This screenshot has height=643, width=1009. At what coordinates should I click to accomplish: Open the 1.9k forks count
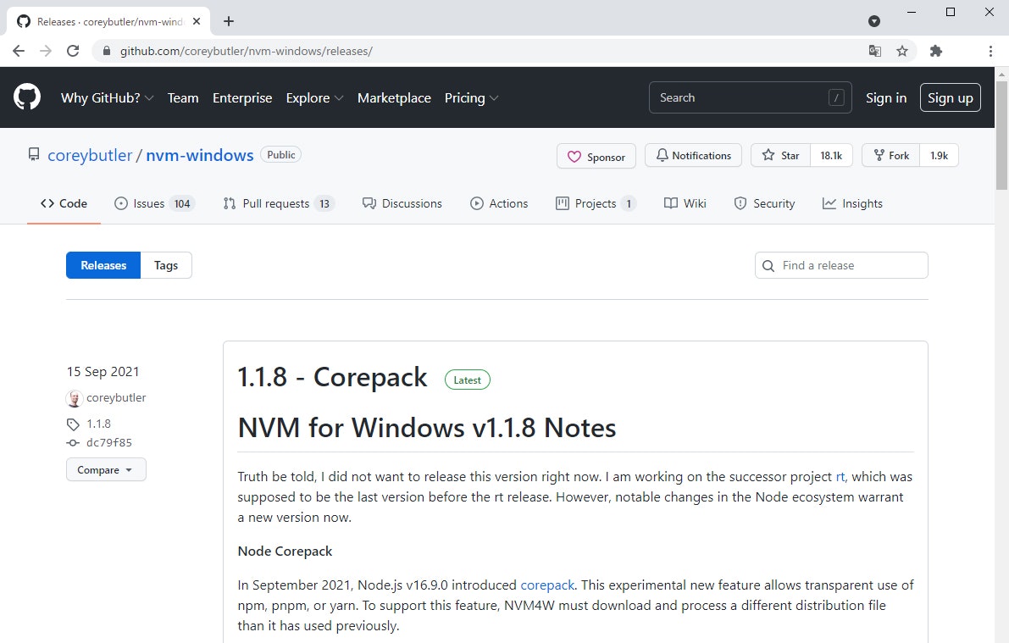click(939, 155)
